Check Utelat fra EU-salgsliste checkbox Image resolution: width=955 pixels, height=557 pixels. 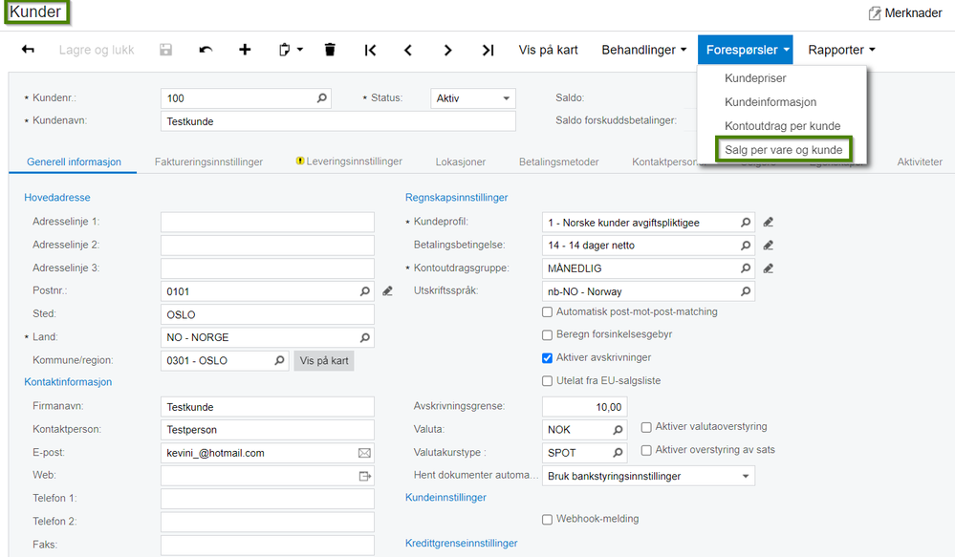(x=547, y=381)
